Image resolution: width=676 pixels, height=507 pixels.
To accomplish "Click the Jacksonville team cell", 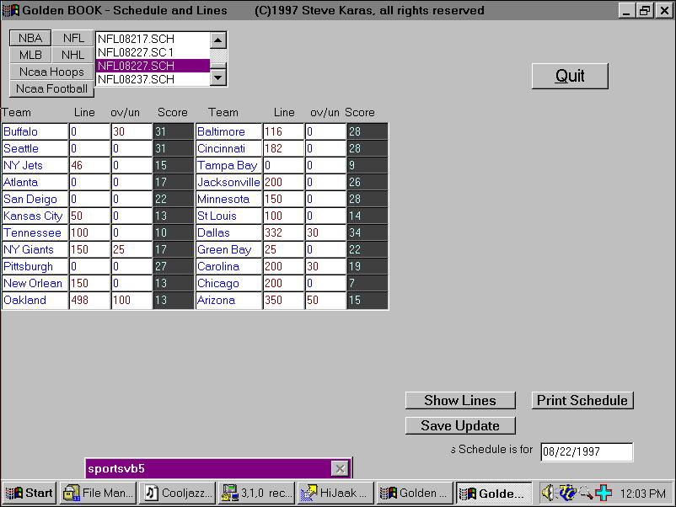I will pos(229,182).
